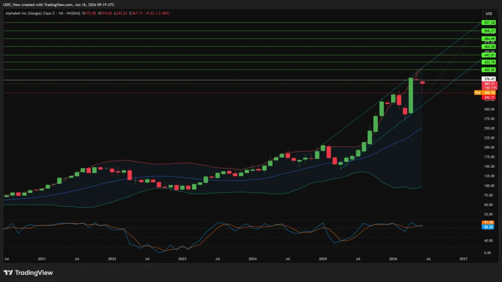Click the 100.00 tick on the price axis
Screen dimensions: 502x282
tap(489, 186)
